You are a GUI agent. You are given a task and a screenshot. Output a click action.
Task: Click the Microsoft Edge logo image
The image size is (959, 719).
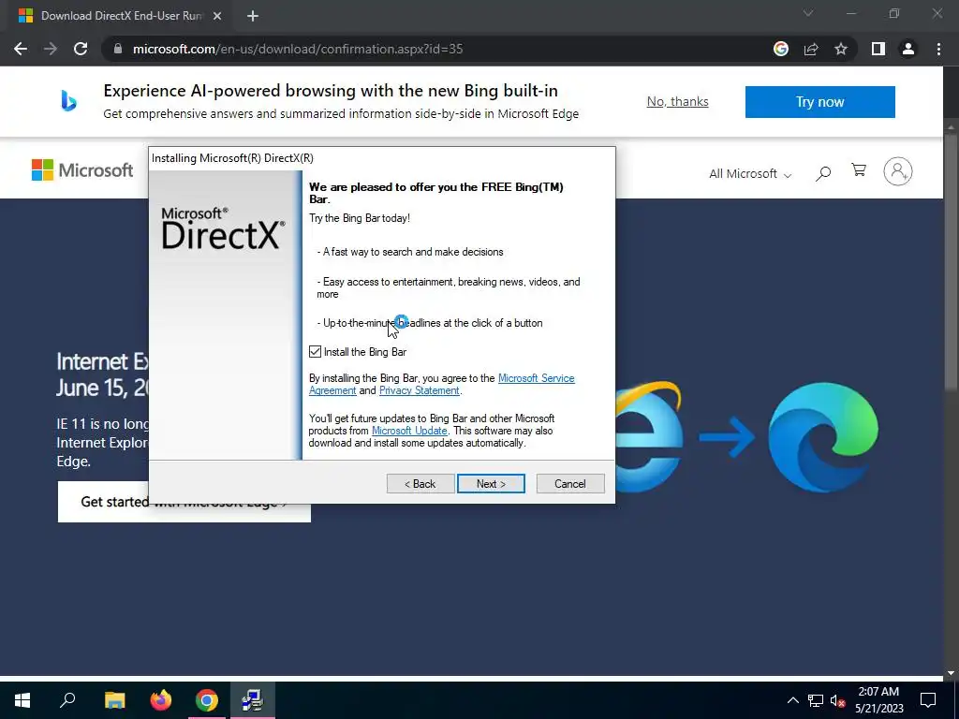point(823,436)
